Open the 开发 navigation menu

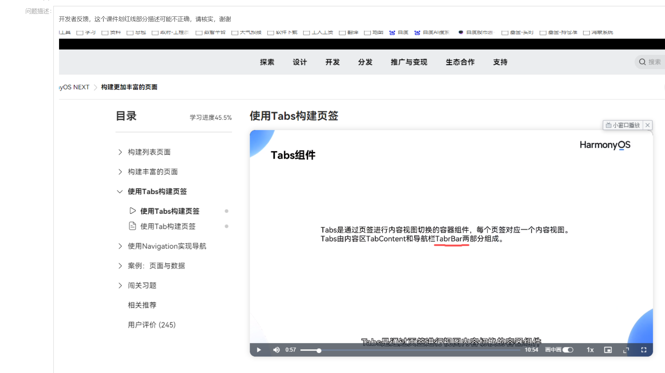pyautogui.click(x=332, y=62)
